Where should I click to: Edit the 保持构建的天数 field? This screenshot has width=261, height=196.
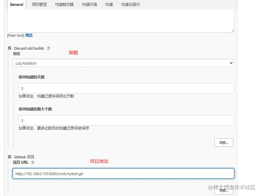pos(126,88)
